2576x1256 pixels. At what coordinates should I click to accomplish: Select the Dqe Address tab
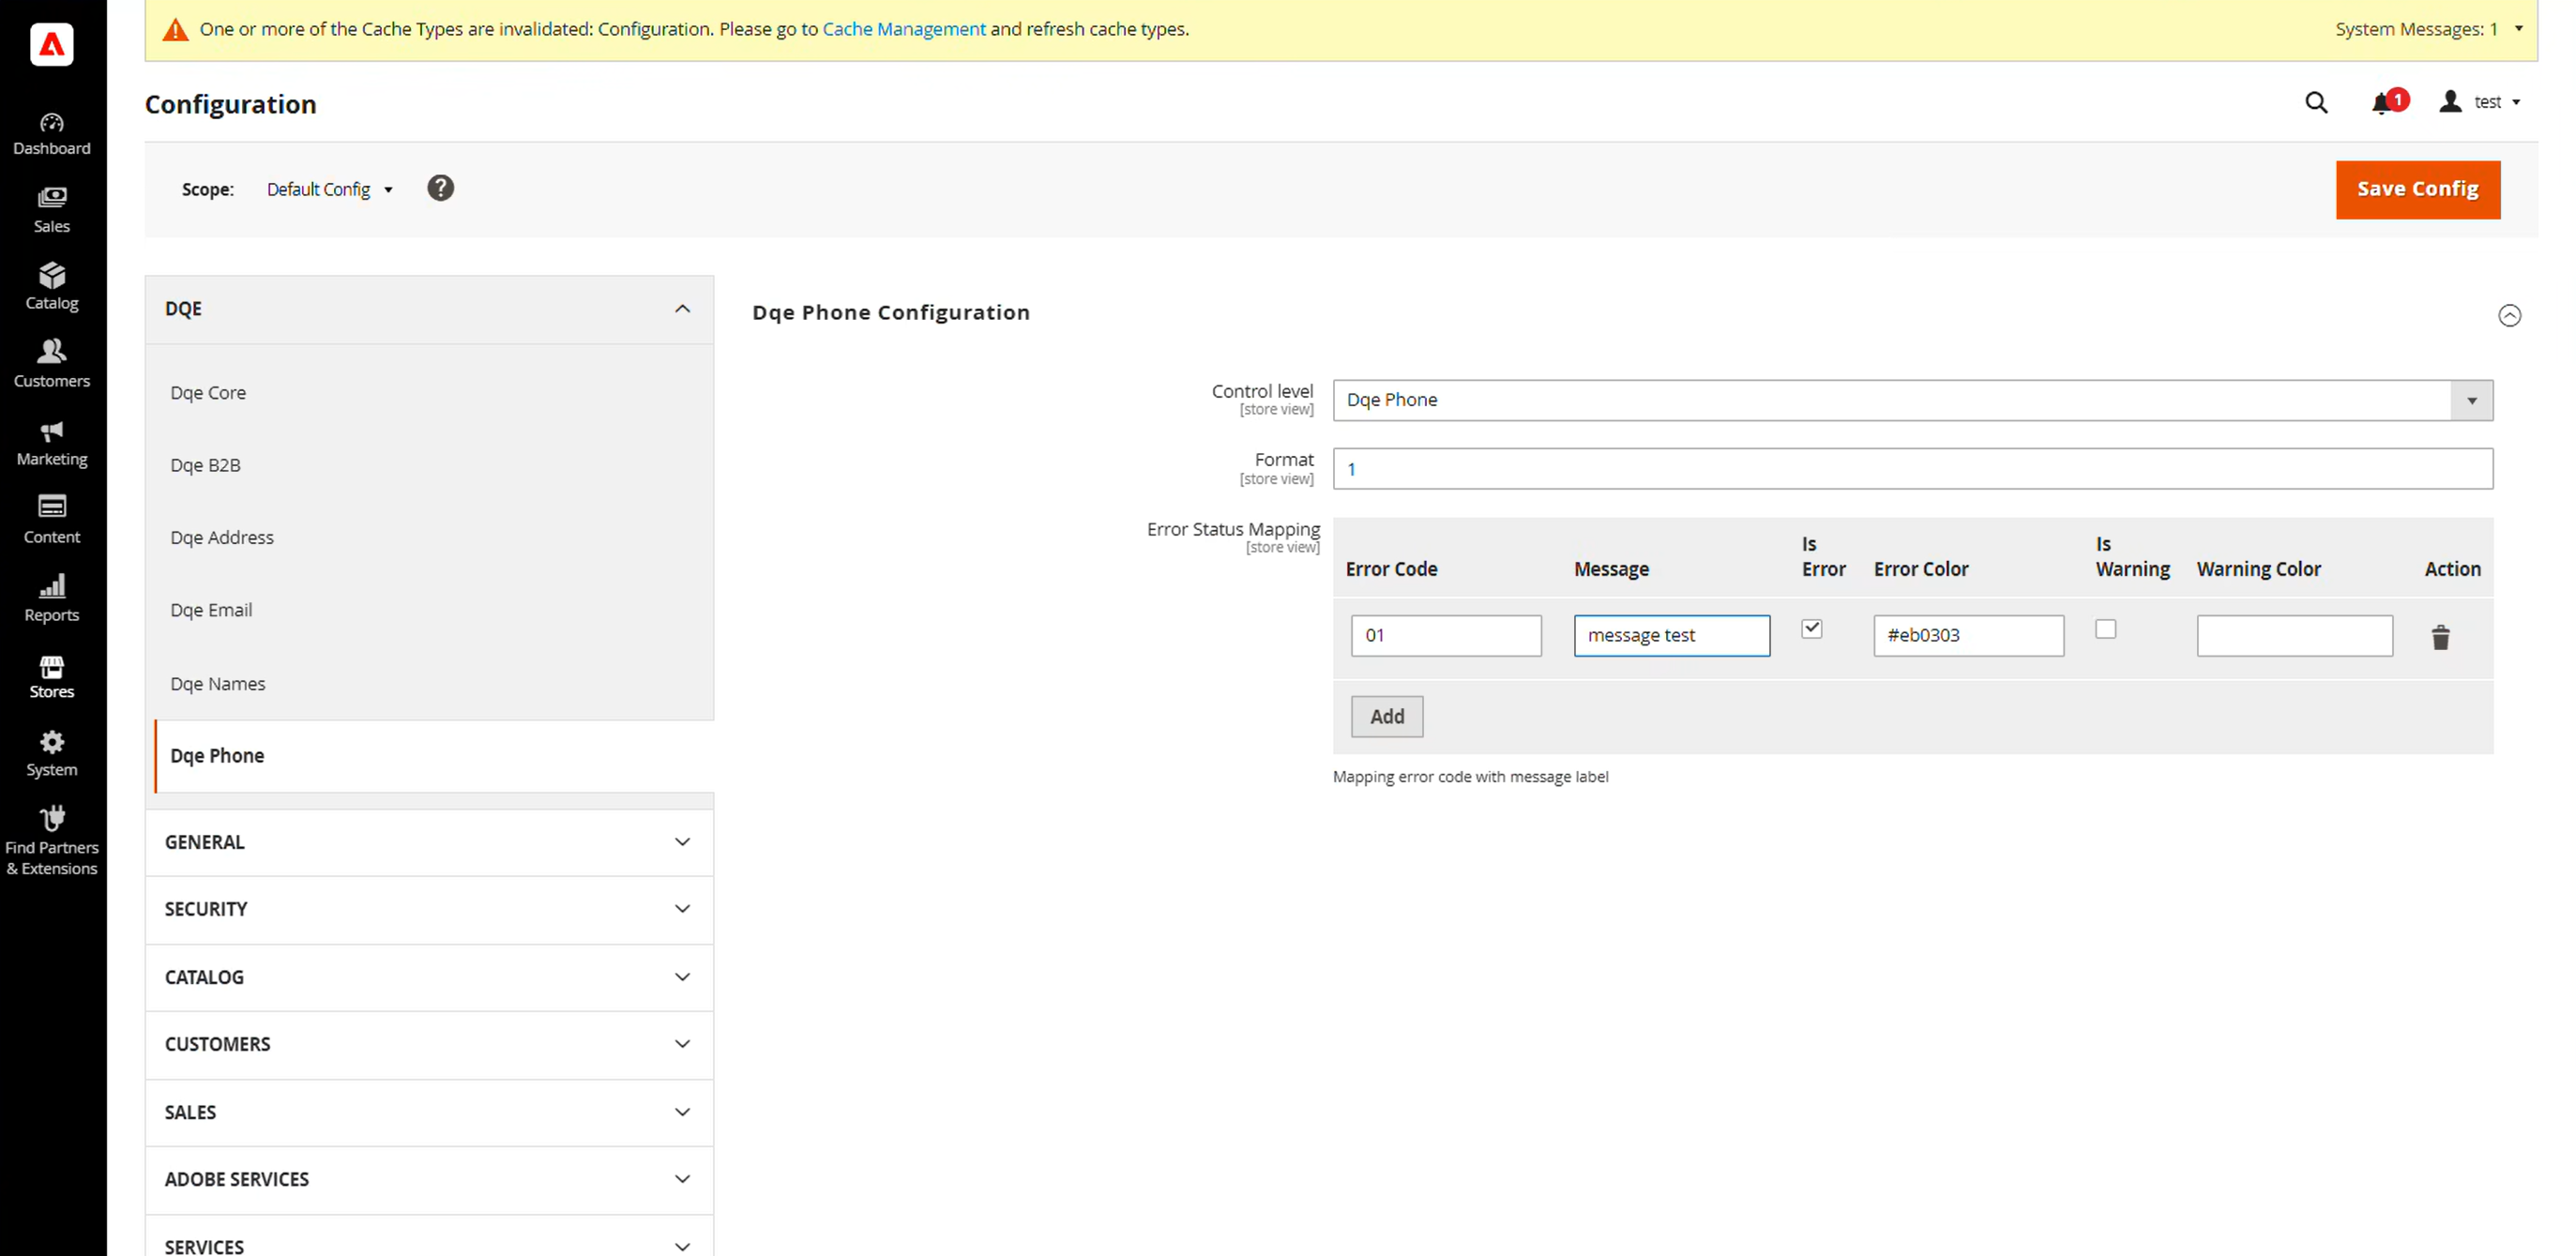221,538
